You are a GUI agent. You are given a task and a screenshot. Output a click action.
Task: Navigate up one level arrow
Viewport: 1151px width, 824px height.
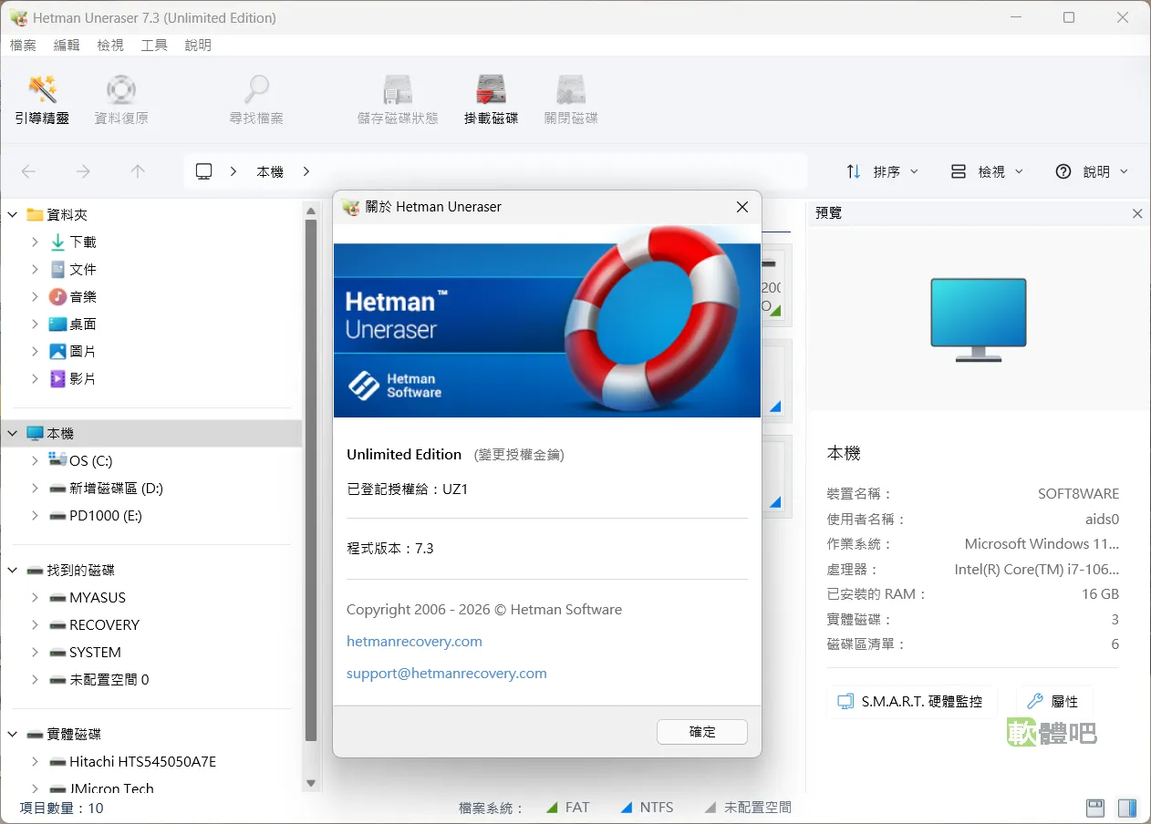click(x=138, y=171)
